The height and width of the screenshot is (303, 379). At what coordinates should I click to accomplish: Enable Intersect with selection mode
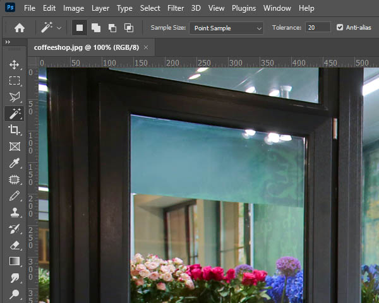pyautogui.click(x=129, y=28)
